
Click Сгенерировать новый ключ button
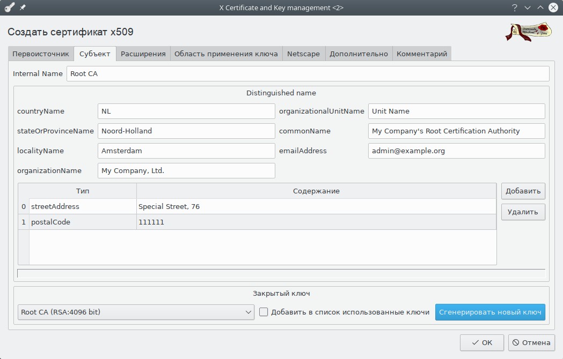coord(490,312)
